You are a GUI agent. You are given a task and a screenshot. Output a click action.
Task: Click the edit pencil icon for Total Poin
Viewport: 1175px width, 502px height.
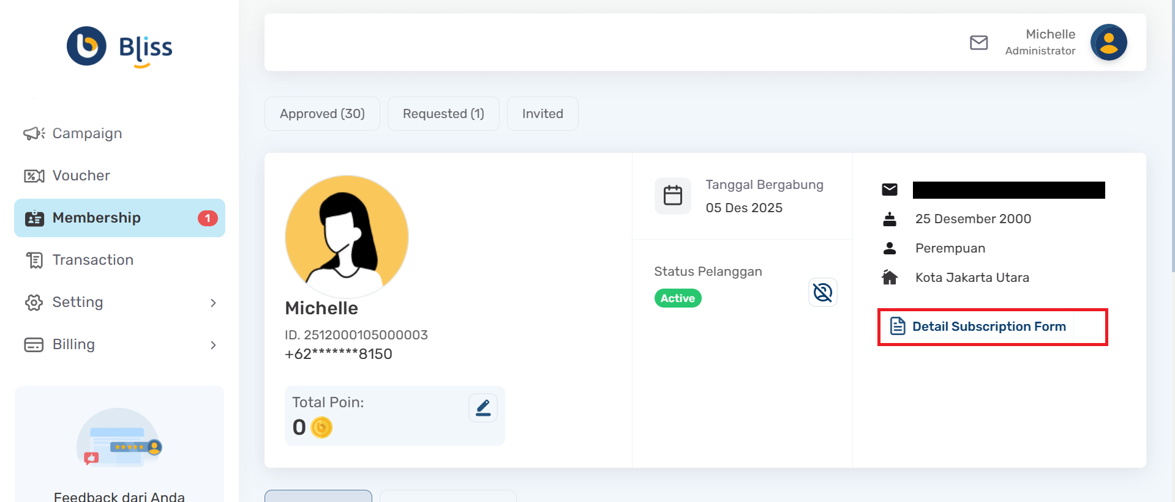[x=482, y=408]
